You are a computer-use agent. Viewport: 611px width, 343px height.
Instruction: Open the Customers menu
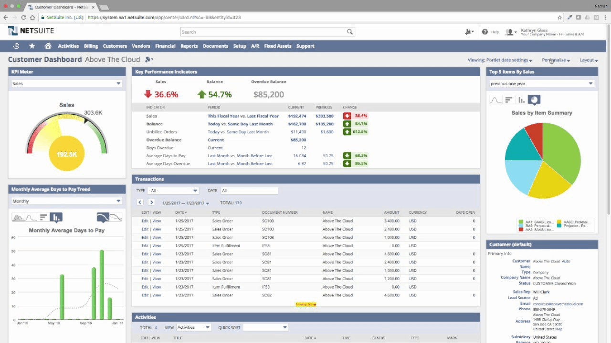click(115, 46)
